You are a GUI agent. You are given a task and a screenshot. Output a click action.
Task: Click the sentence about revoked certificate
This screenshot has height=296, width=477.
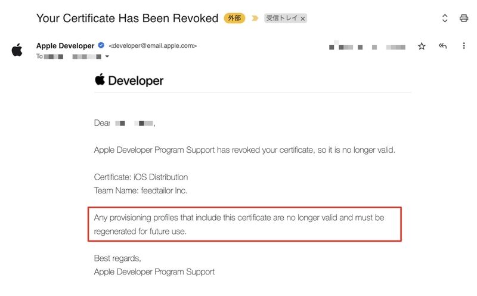click(x=244, y=150)
